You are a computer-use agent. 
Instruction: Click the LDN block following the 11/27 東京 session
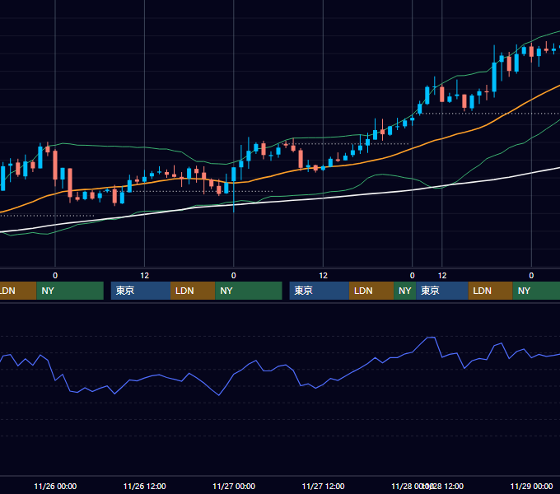pyautogui.click(x=371, y=291)
